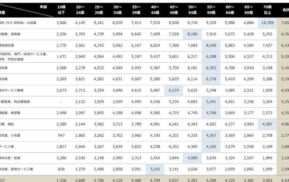The height and width of the screenshot is (182, 289).
Task: Click the highlighted 8,106 cell
Action: click(192, 34)
